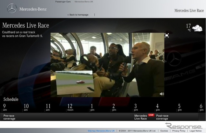Click the Schedule heading
Image resolution: width=206 pixels, height=133 pixels.
pyautogui.click(x=11, y=100)
